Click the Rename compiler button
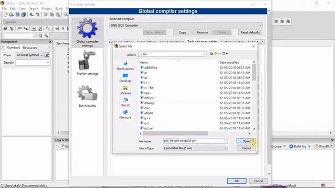The height and width of the screenshot is (188, 335). pos(202,32)
